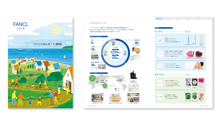Screen dimensions: 220x122
Task: Click the FANCL logo on the cover
Action: [x=21, y=24]
